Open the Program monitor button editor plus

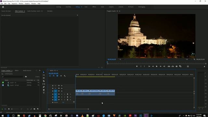(204, 66)
